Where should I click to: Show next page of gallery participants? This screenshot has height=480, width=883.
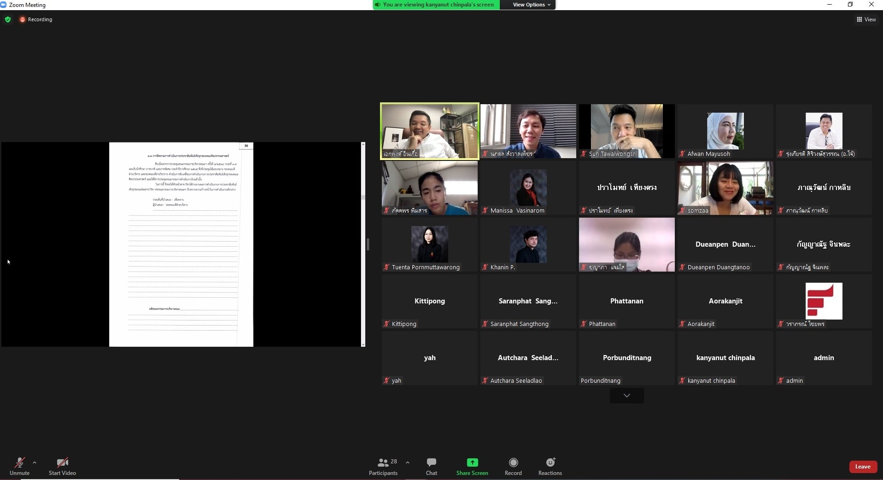tap(626, 396)
